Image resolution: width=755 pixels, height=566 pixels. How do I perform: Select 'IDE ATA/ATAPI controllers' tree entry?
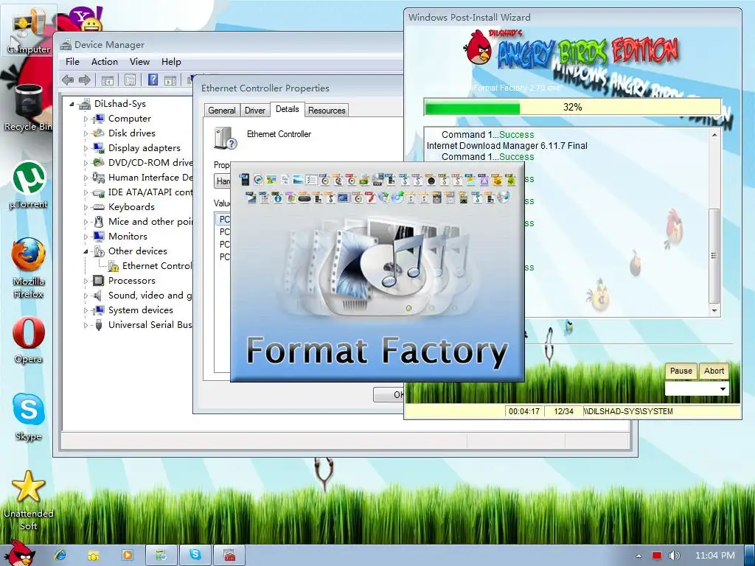(x=150, y=192)
